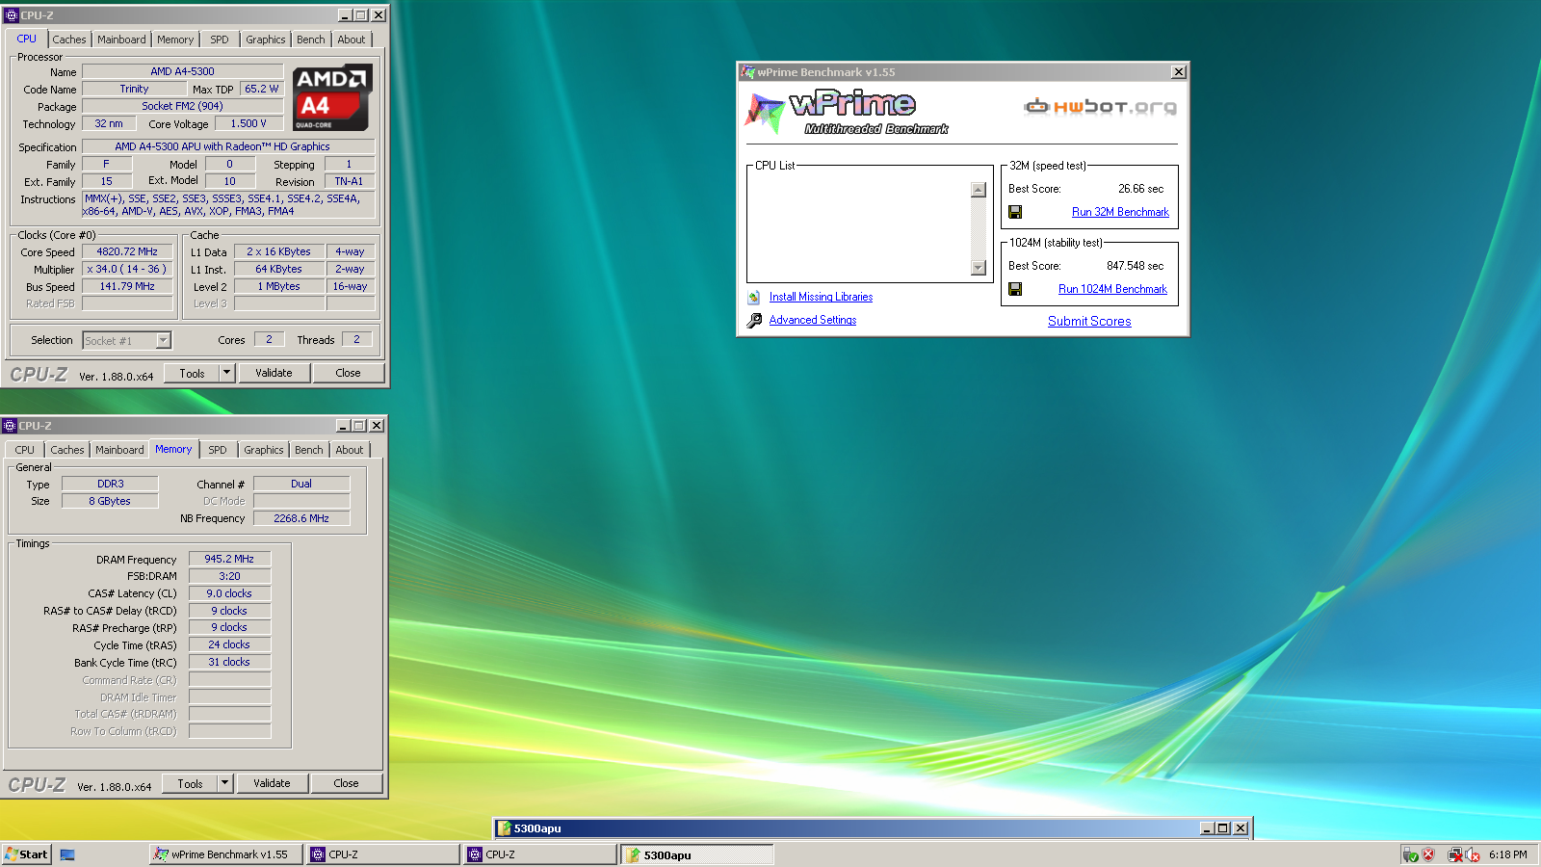The image size is (1541, 867).
Task: Open Caches tab in bottom CPU-Z window
Action: (67, 450)
